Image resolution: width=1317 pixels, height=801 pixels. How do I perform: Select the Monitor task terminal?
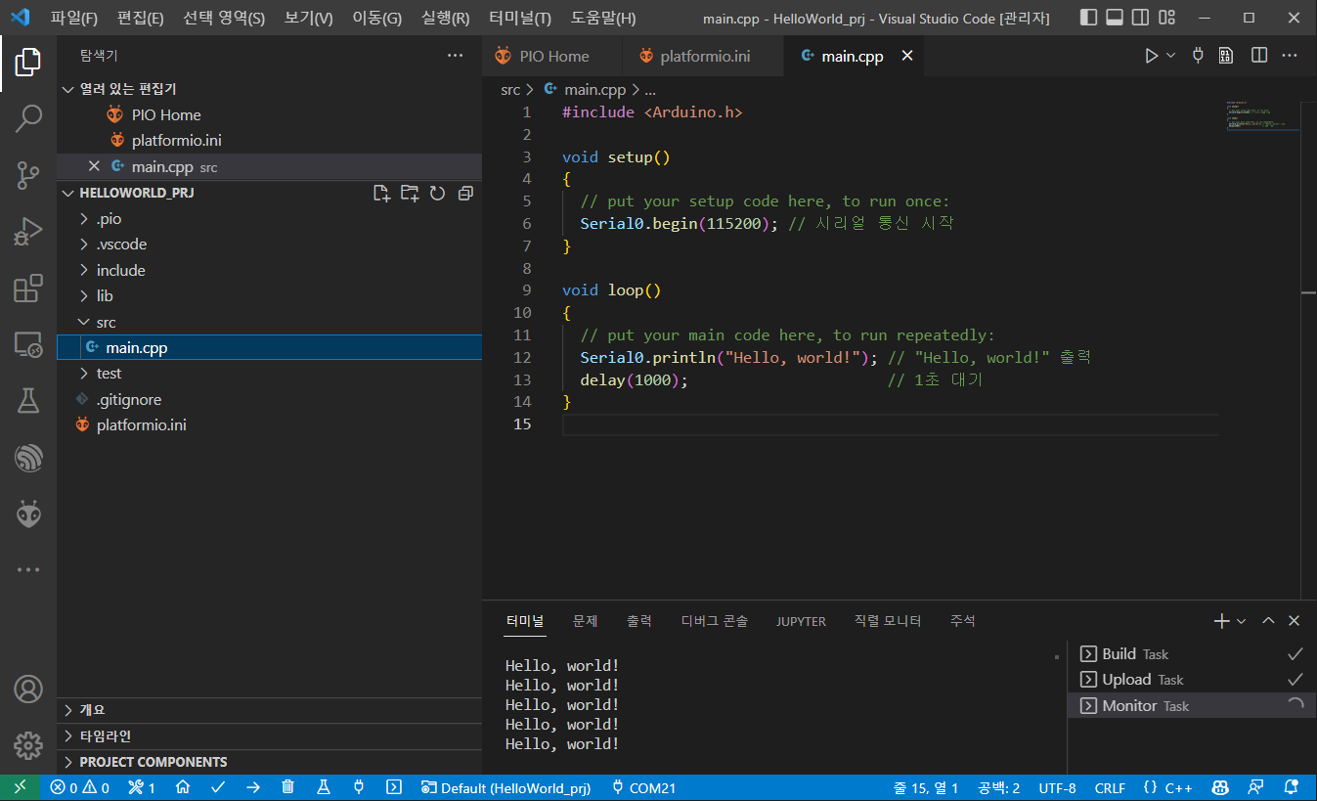(1192, 705)
